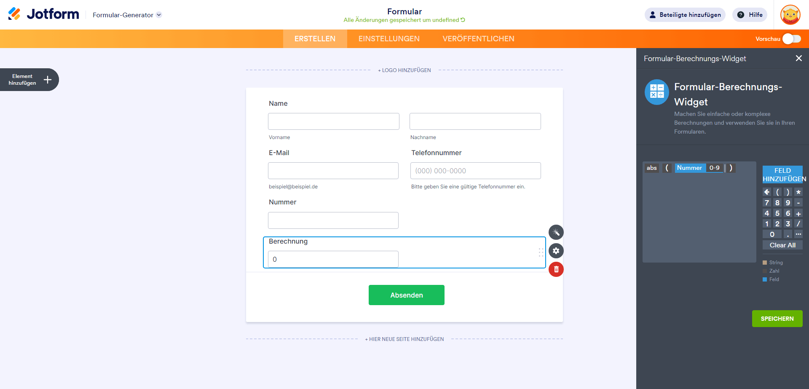Screen dimensions: 809x389
Task: Click the magic wand widget wizard icon
Action: click(x=556, y=232)
